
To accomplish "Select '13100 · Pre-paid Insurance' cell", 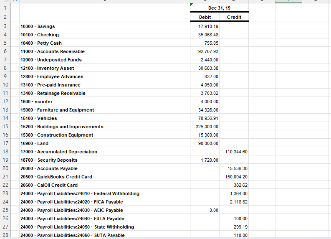I will [105, 85].
